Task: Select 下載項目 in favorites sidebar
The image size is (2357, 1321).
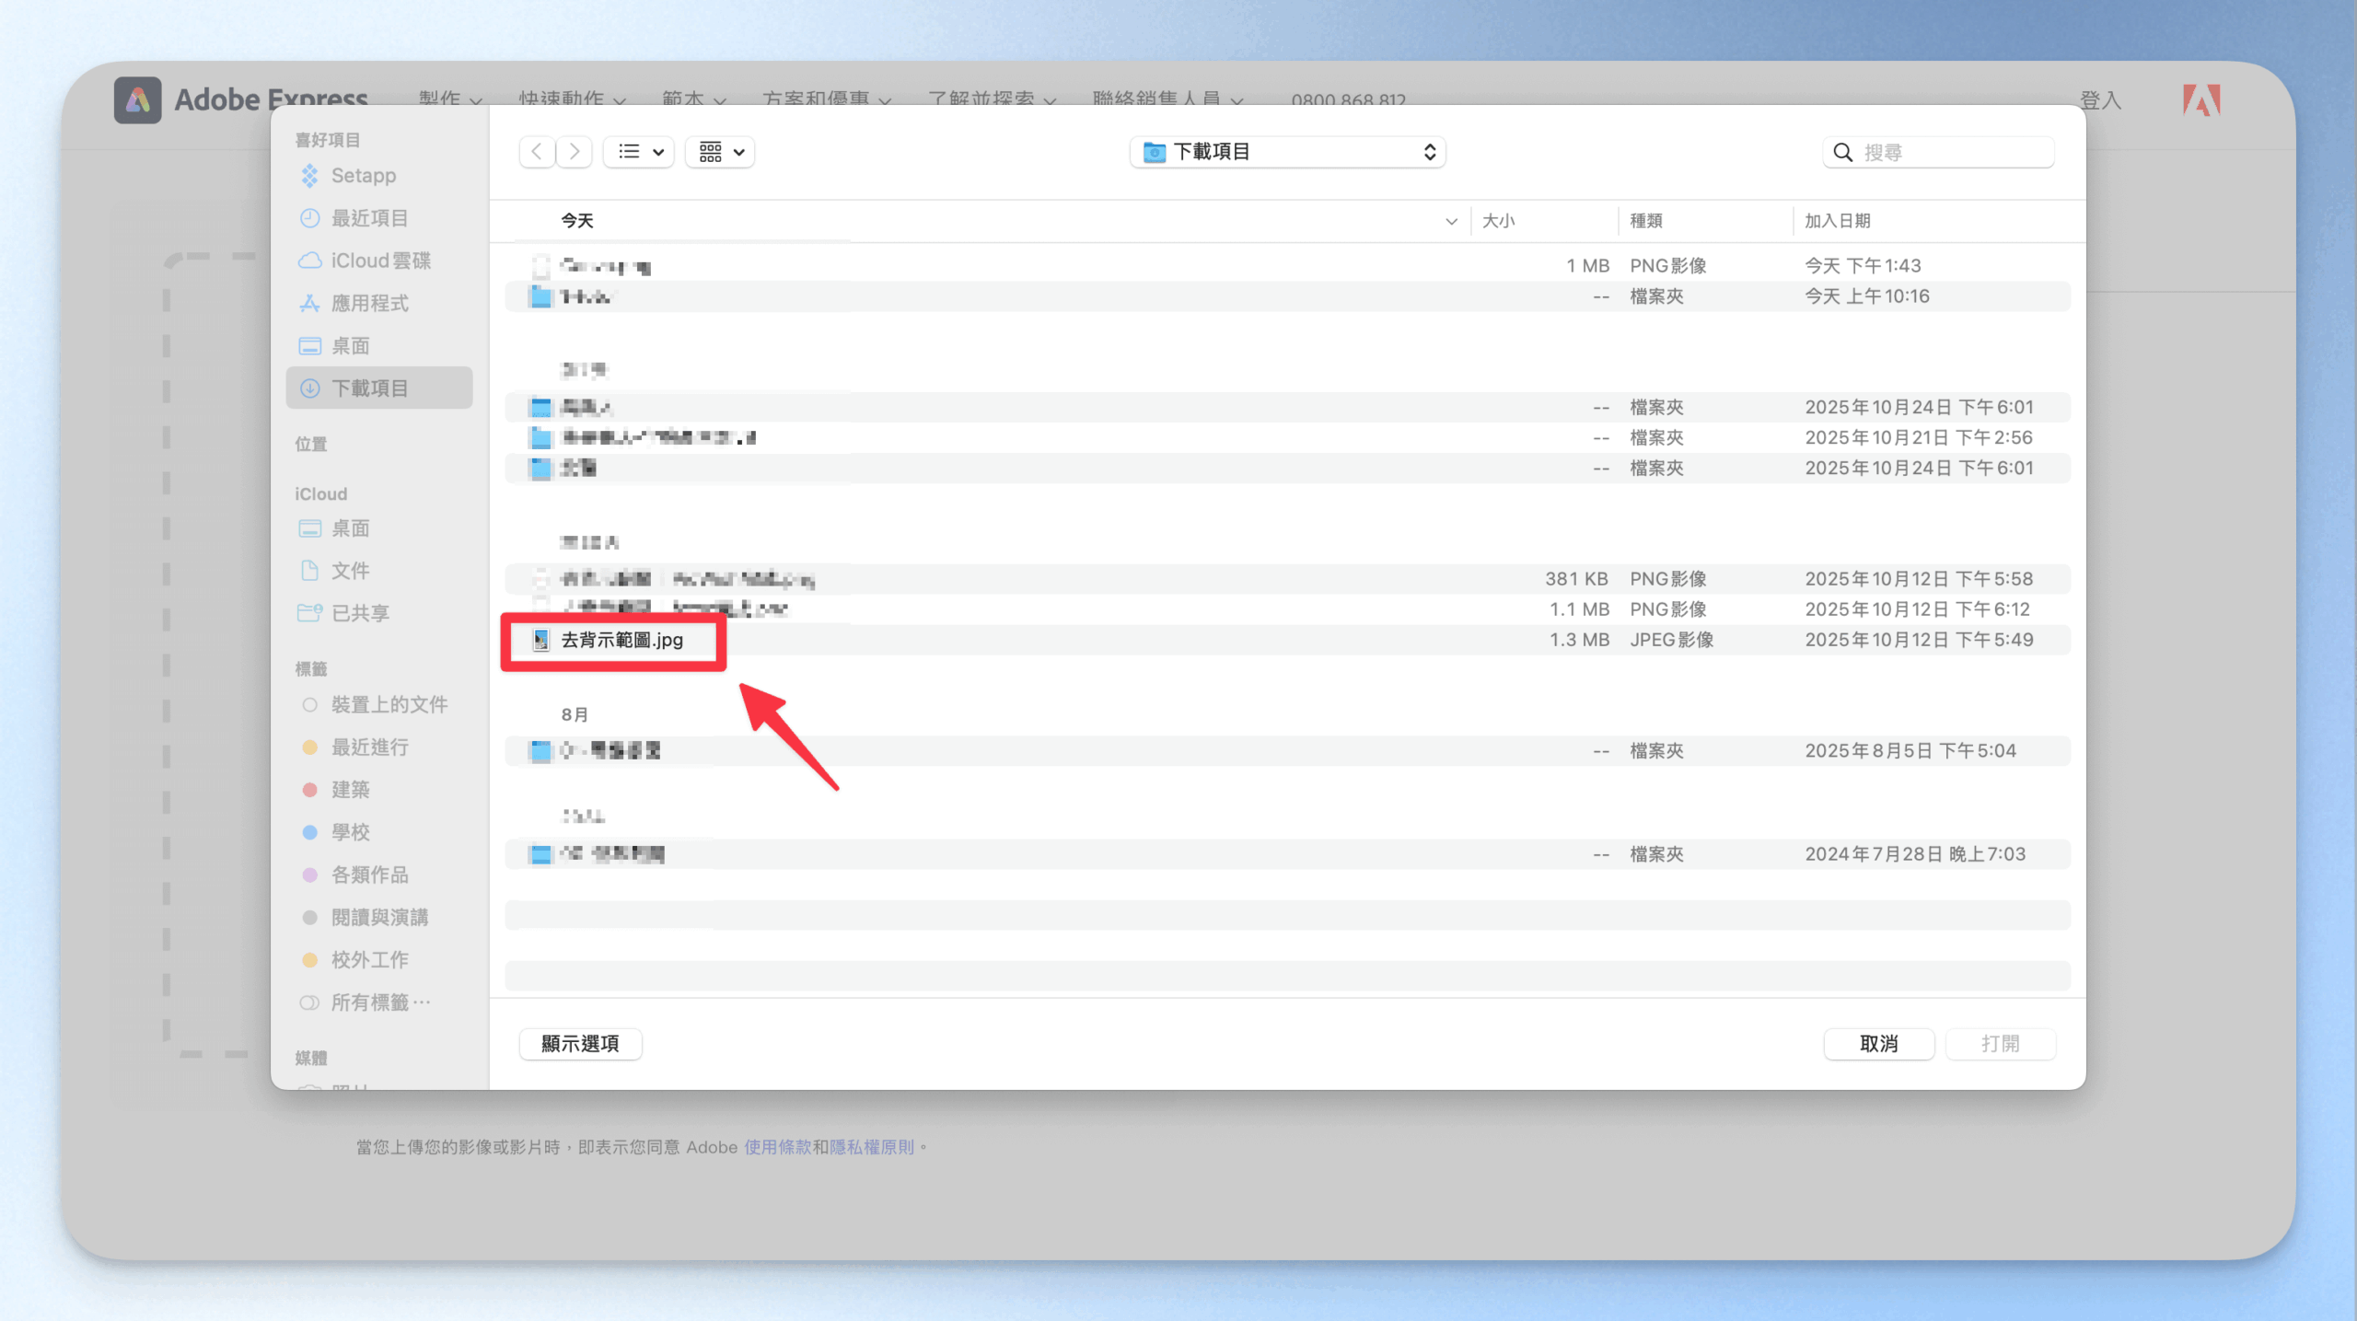Action: coord(368,388)
